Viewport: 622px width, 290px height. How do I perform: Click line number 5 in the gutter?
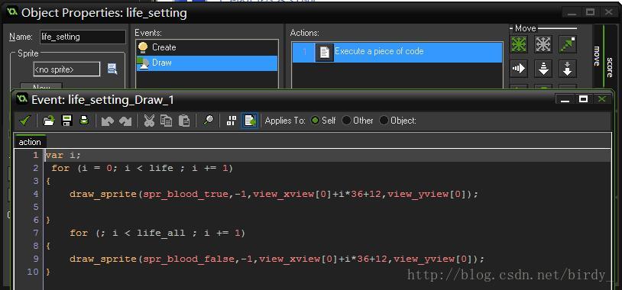point(36,207)
